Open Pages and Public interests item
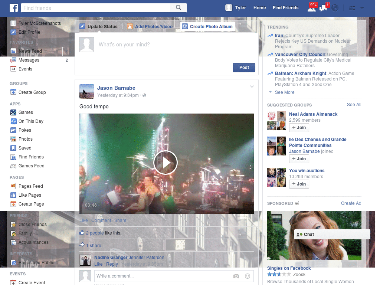 tap(39, 263)
